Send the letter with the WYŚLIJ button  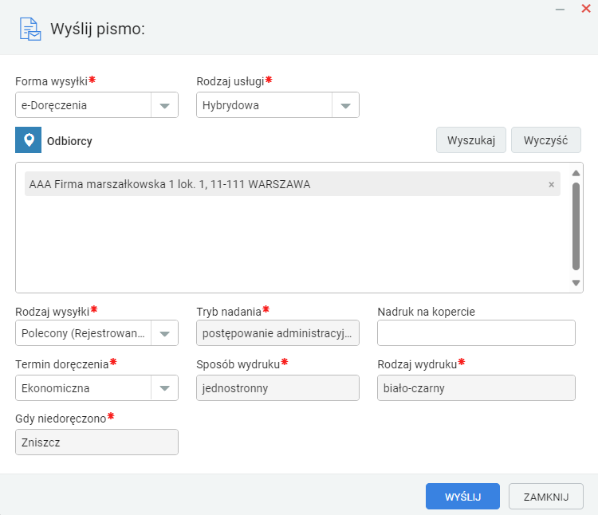(462, 497)
